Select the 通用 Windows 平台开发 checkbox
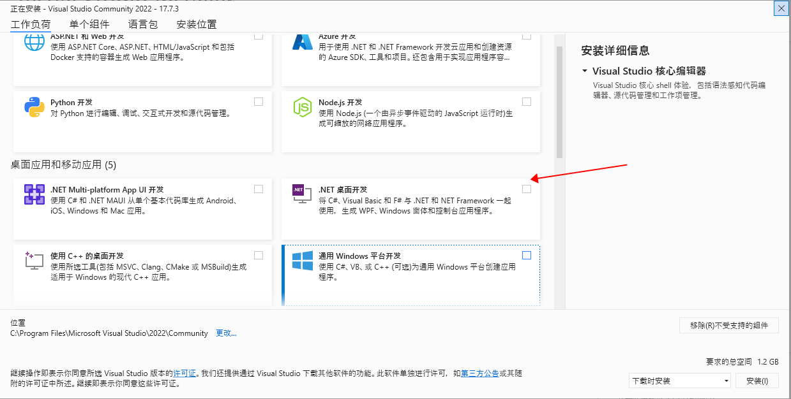791x399 pixels. [527, 256]
